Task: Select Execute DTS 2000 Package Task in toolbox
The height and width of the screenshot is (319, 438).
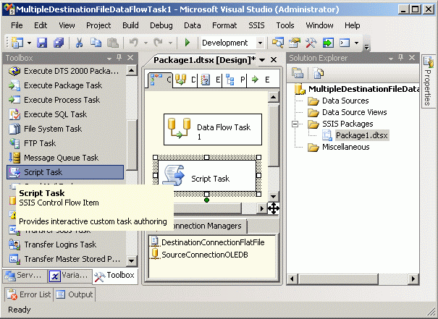Action: point(65,71)
